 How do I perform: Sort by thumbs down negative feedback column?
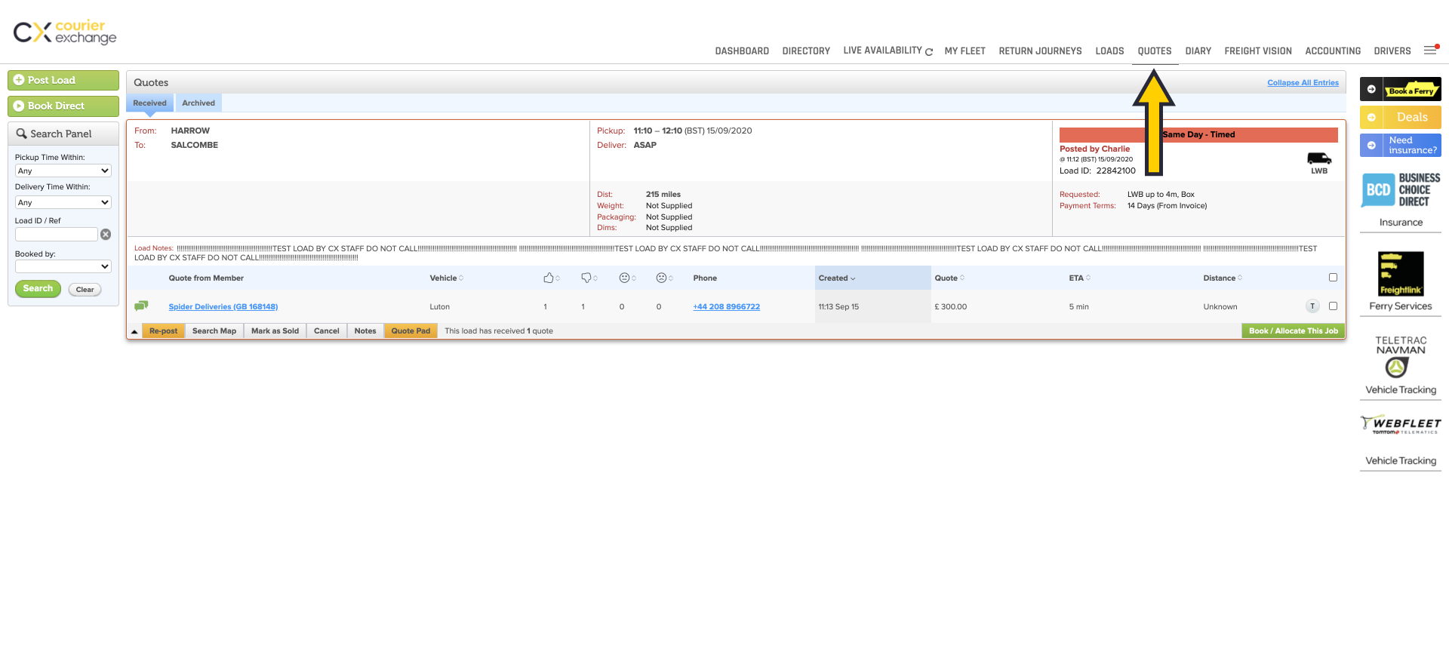(586, 278)
